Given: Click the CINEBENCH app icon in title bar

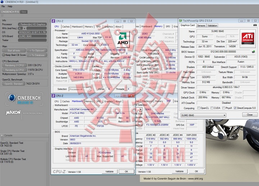Looking at the screenshot, I should tap(2, 2).
